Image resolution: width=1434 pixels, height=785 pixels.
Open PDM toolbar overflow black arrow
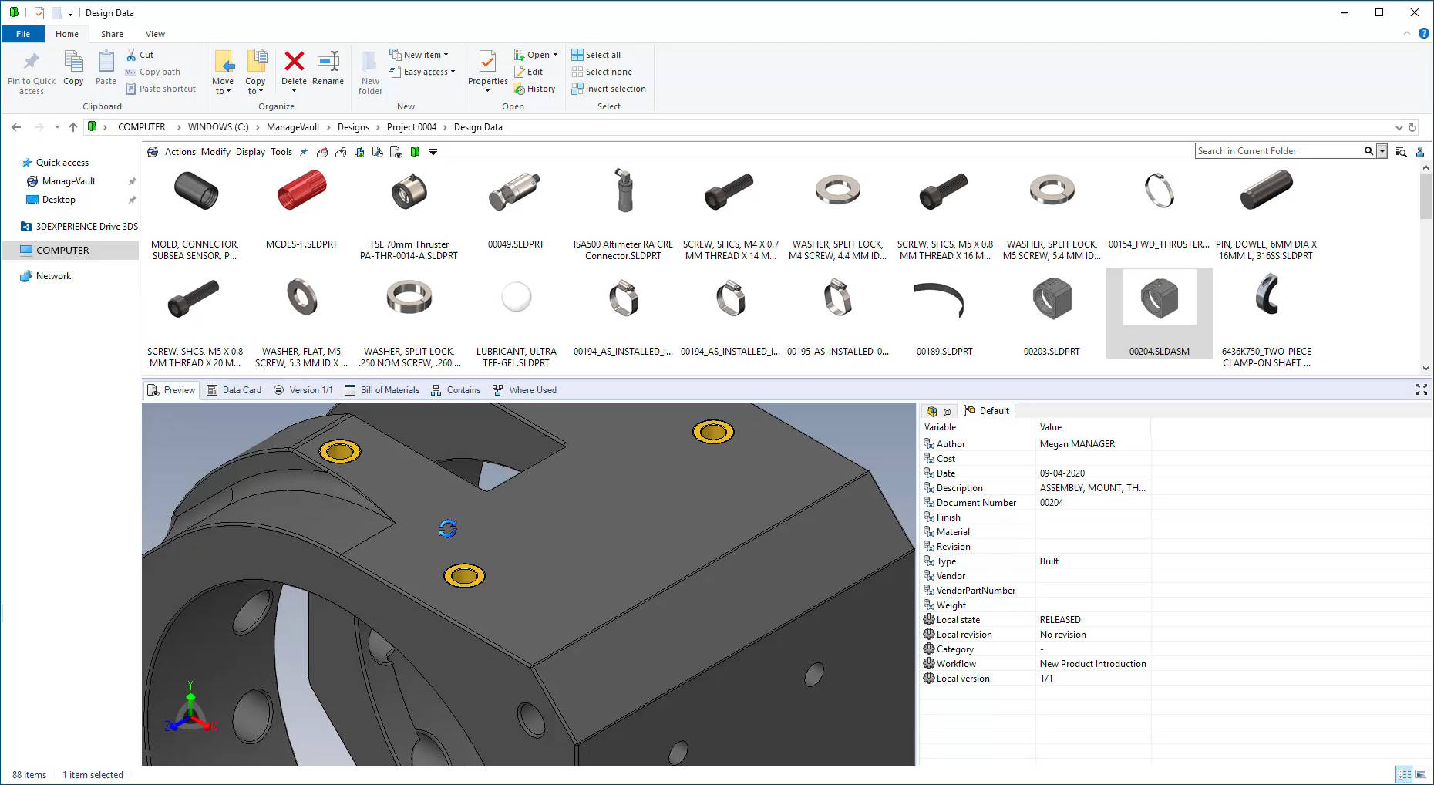[433, 152]
